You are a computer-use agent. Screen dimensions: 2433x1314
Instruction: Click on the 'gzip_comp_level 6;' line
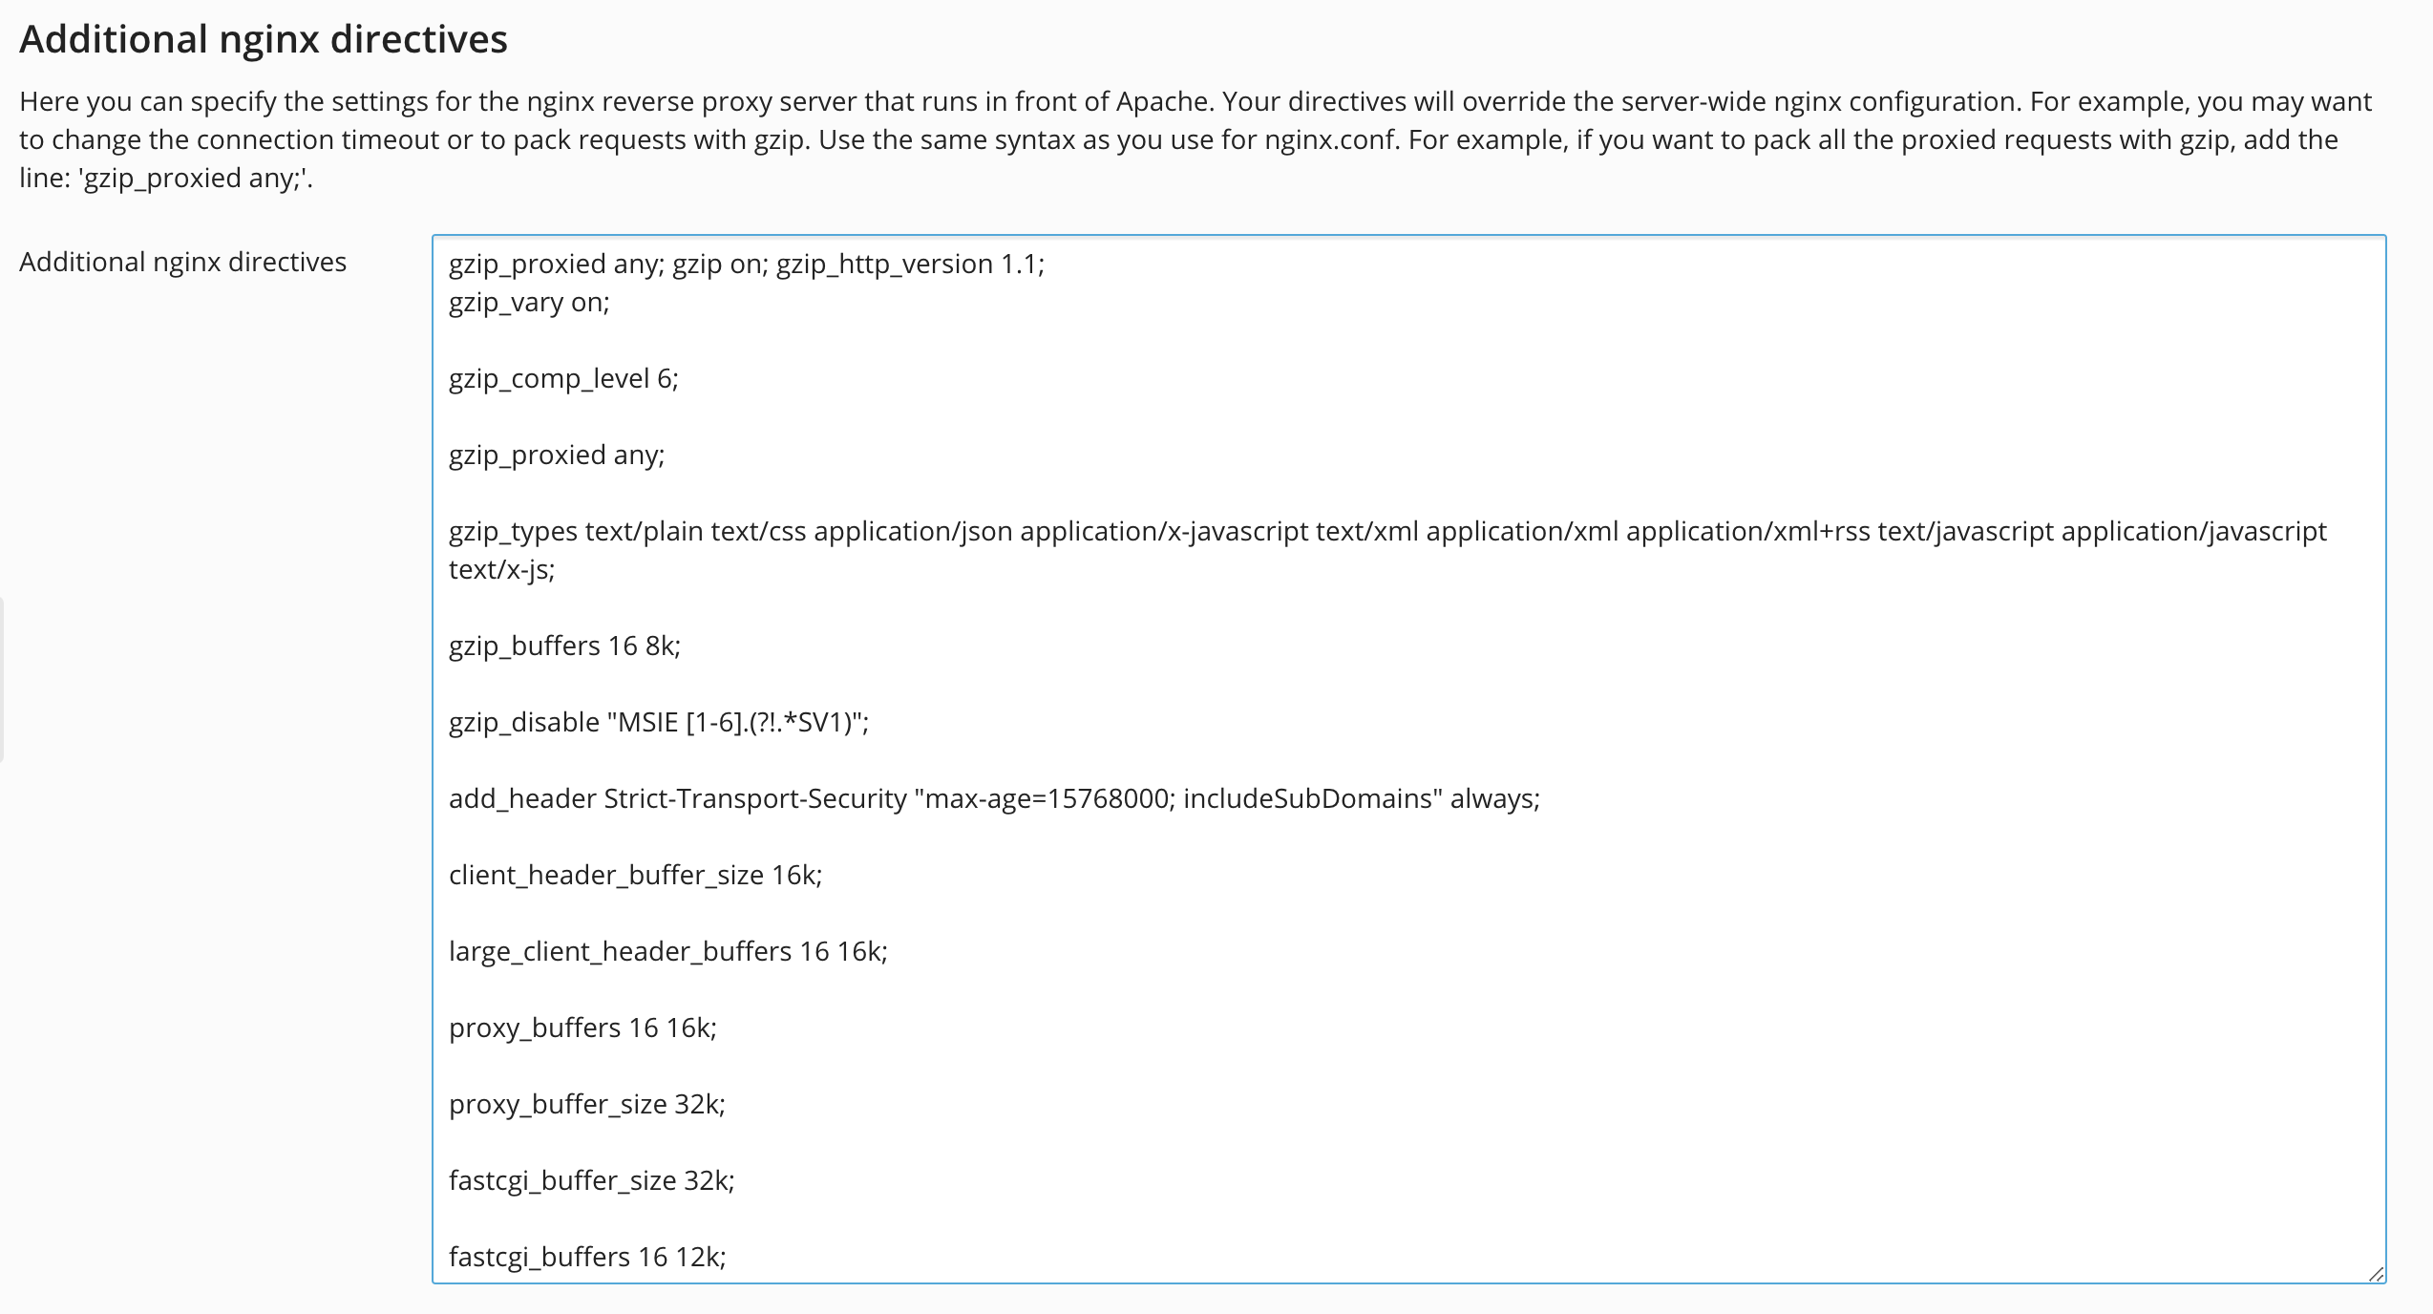(x=563, y=379)
